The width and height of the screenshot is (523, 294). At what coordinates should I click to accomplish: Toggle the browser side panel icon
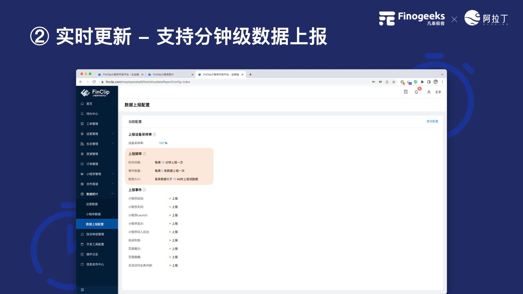[x=429, y=82]
